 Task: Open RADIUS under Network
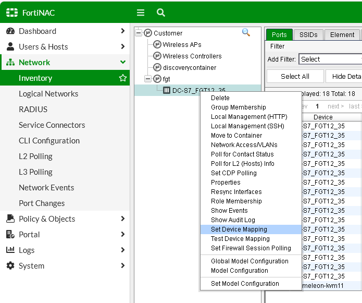33,109
